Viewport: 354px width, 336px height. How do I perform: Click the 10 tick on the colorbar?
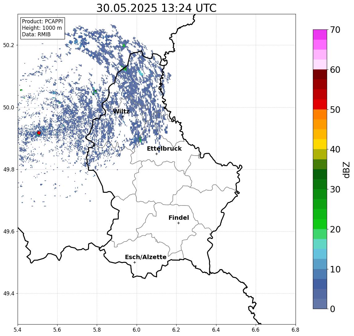pyautogui.click(x=335, y=269)
